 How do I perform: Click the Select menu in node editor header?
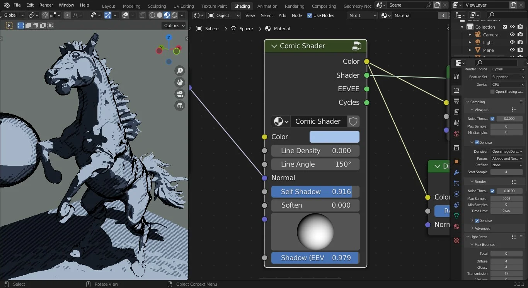(266, 15)
